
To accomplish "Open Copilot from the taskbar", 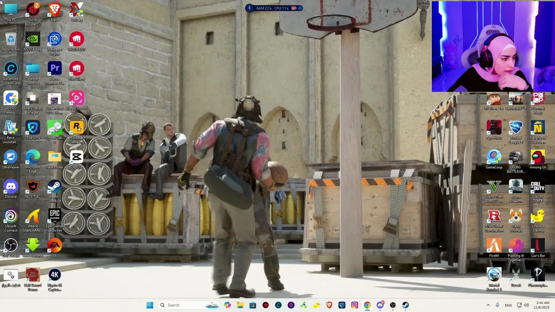I will 228,305.
